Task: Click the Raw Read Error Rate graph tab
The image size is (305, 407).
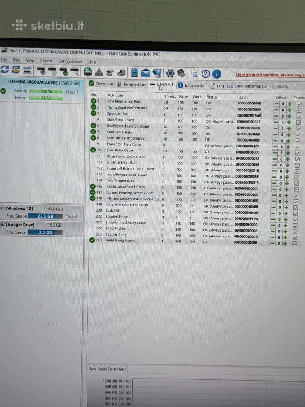Action: point(107,369)
